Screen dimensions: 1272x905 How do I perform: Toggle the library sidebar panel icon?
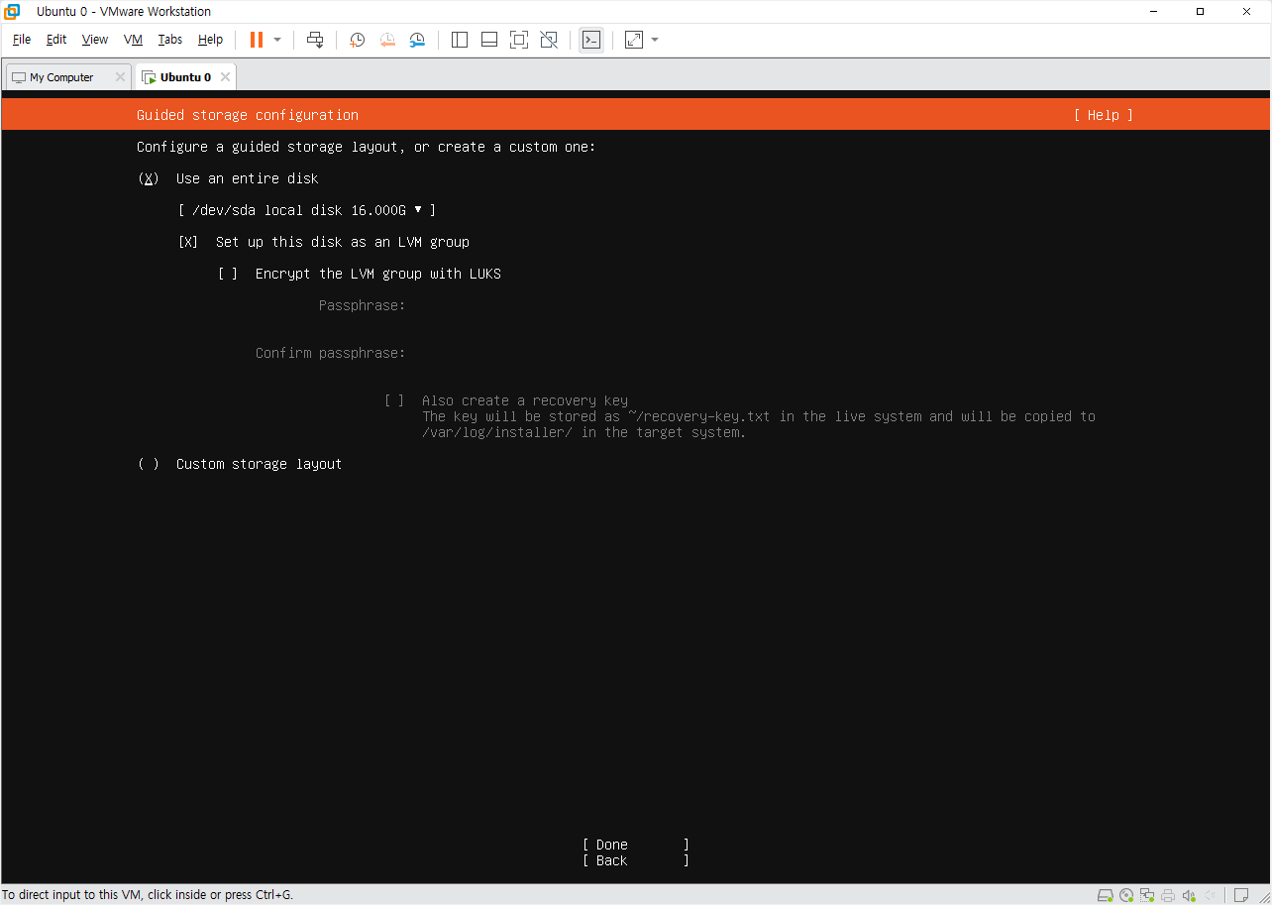click(460, 40)
